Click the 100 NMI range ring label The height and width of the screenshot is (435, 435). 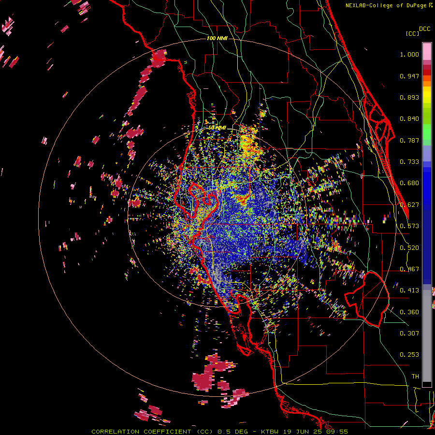[217, 38]
